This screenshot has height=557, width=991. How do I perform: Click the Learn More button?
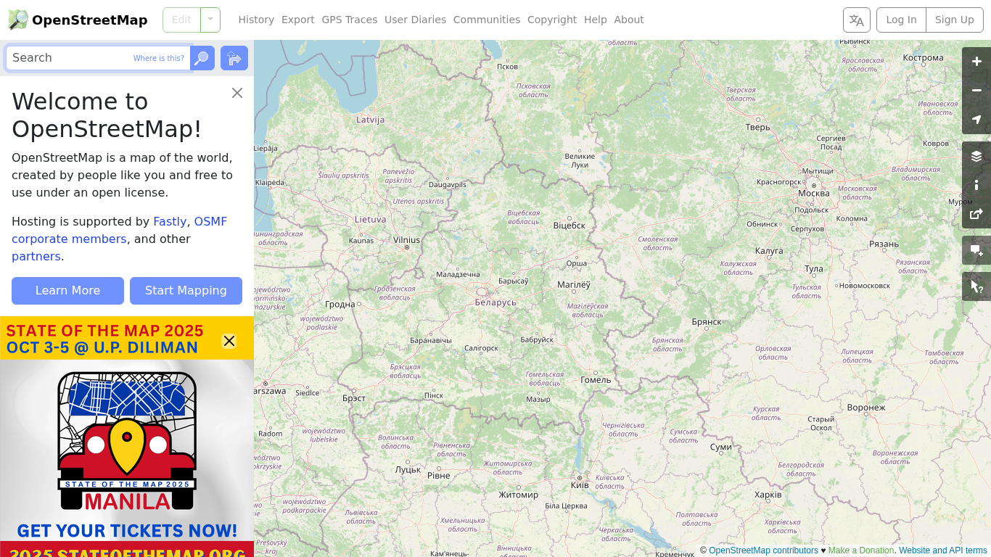(x=67, y=291)
